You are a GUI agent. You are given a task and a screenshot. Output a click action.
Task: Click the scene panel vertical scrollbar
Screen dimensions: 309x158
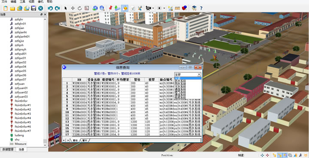point(45,82)
